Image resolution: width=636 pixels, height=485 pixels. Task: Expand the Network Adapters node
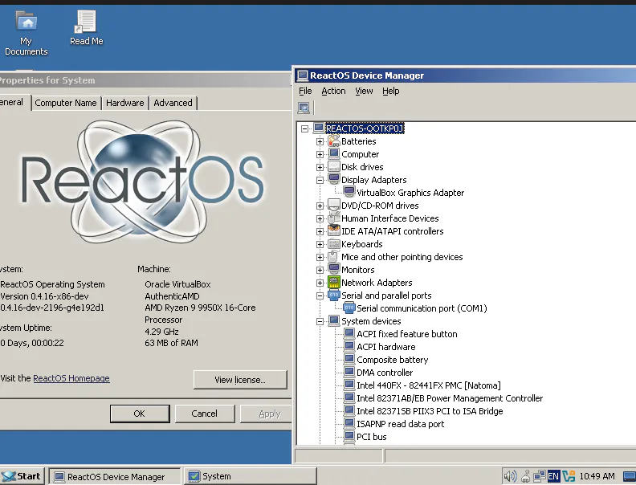tap(320, 283)
